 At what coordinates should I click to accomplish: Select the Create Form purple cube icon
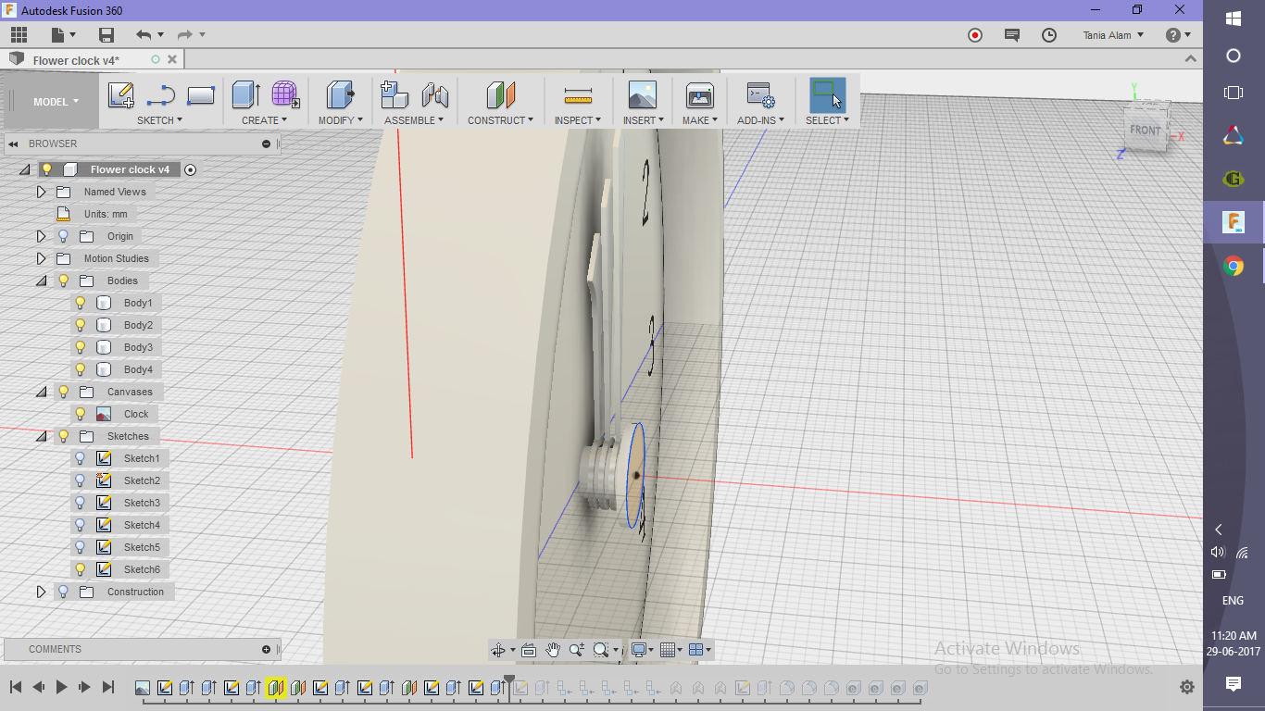284,95
